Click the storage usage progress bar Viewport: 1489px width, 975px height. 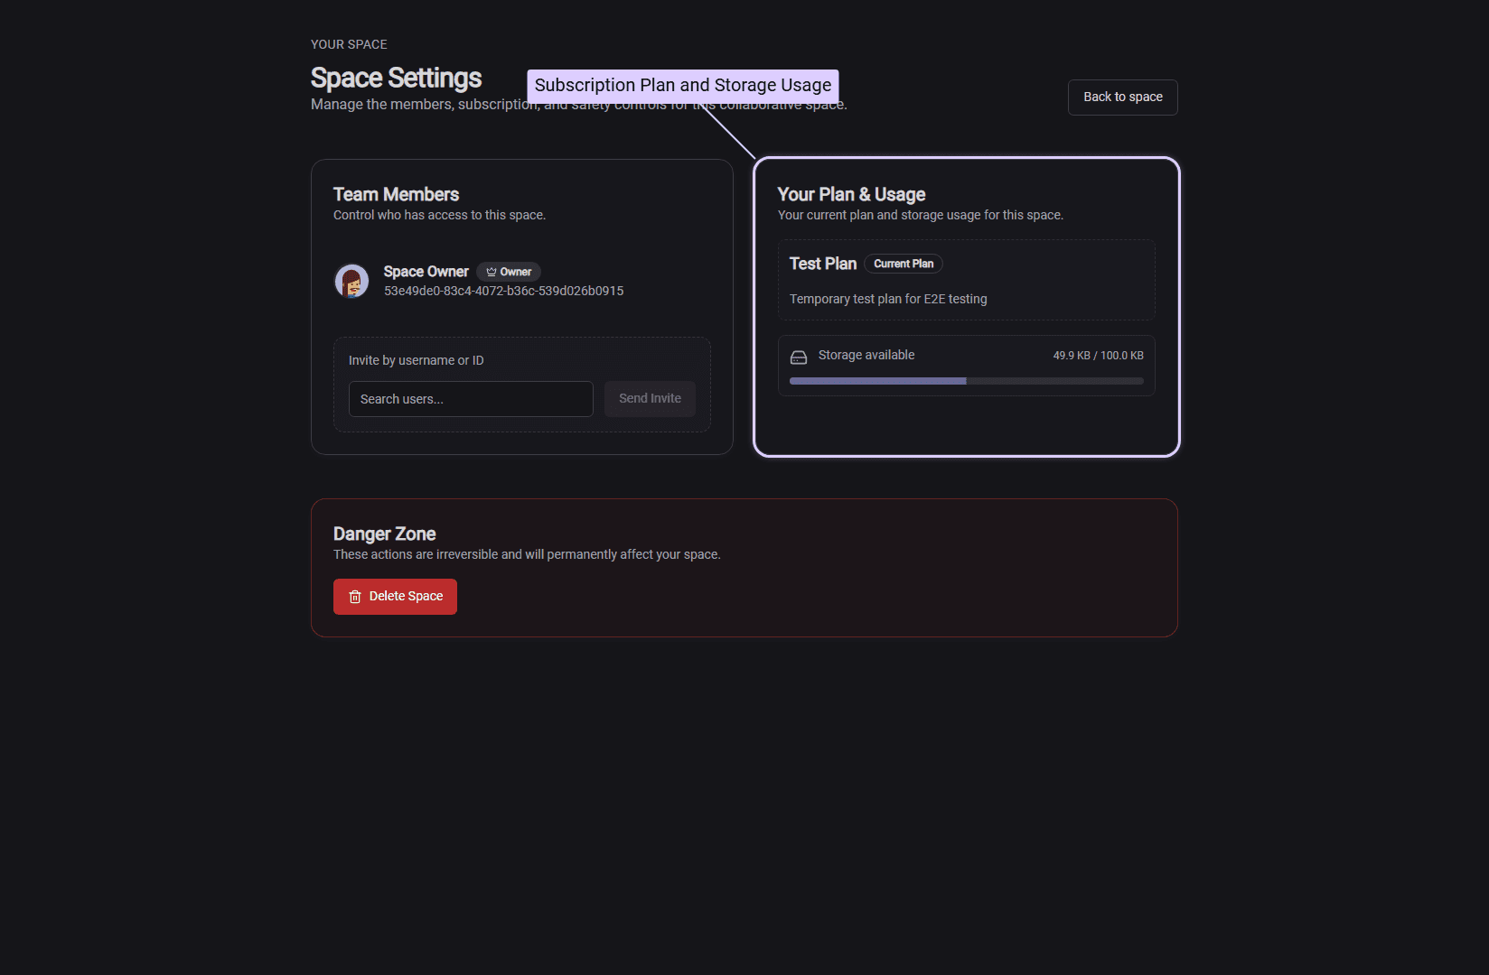966,380
